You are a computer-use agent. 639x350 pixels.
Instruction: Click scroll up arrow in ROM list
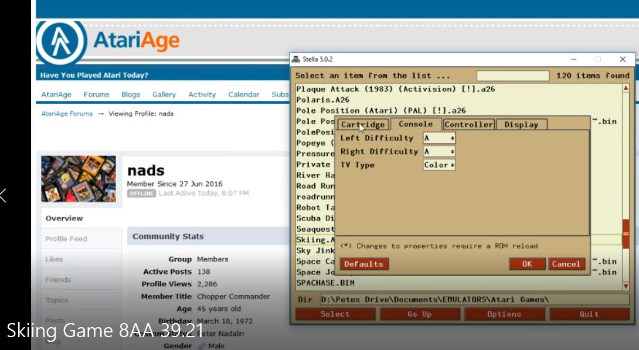point(626,88)
